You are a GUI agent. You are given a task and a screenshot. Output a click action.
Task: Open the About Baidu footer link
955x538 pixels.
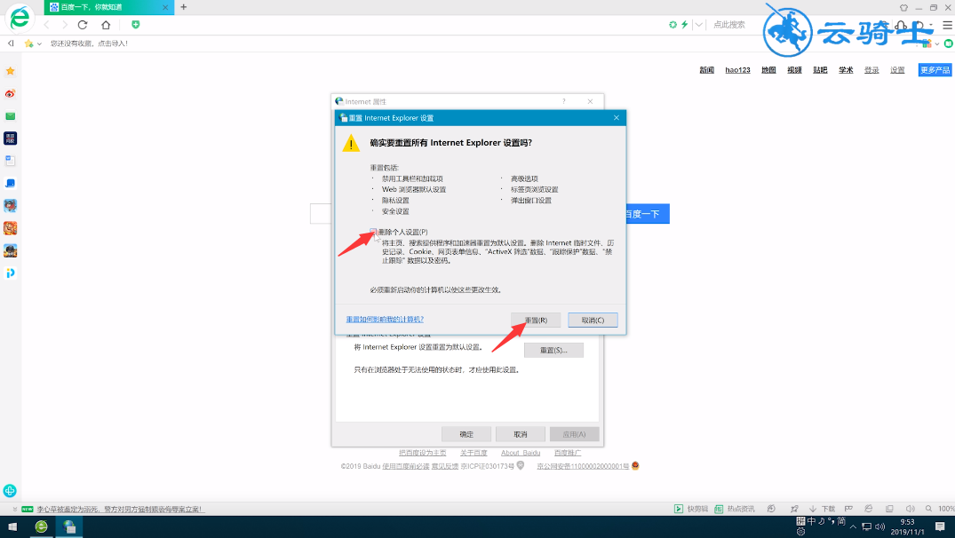[x=520, y=453]
